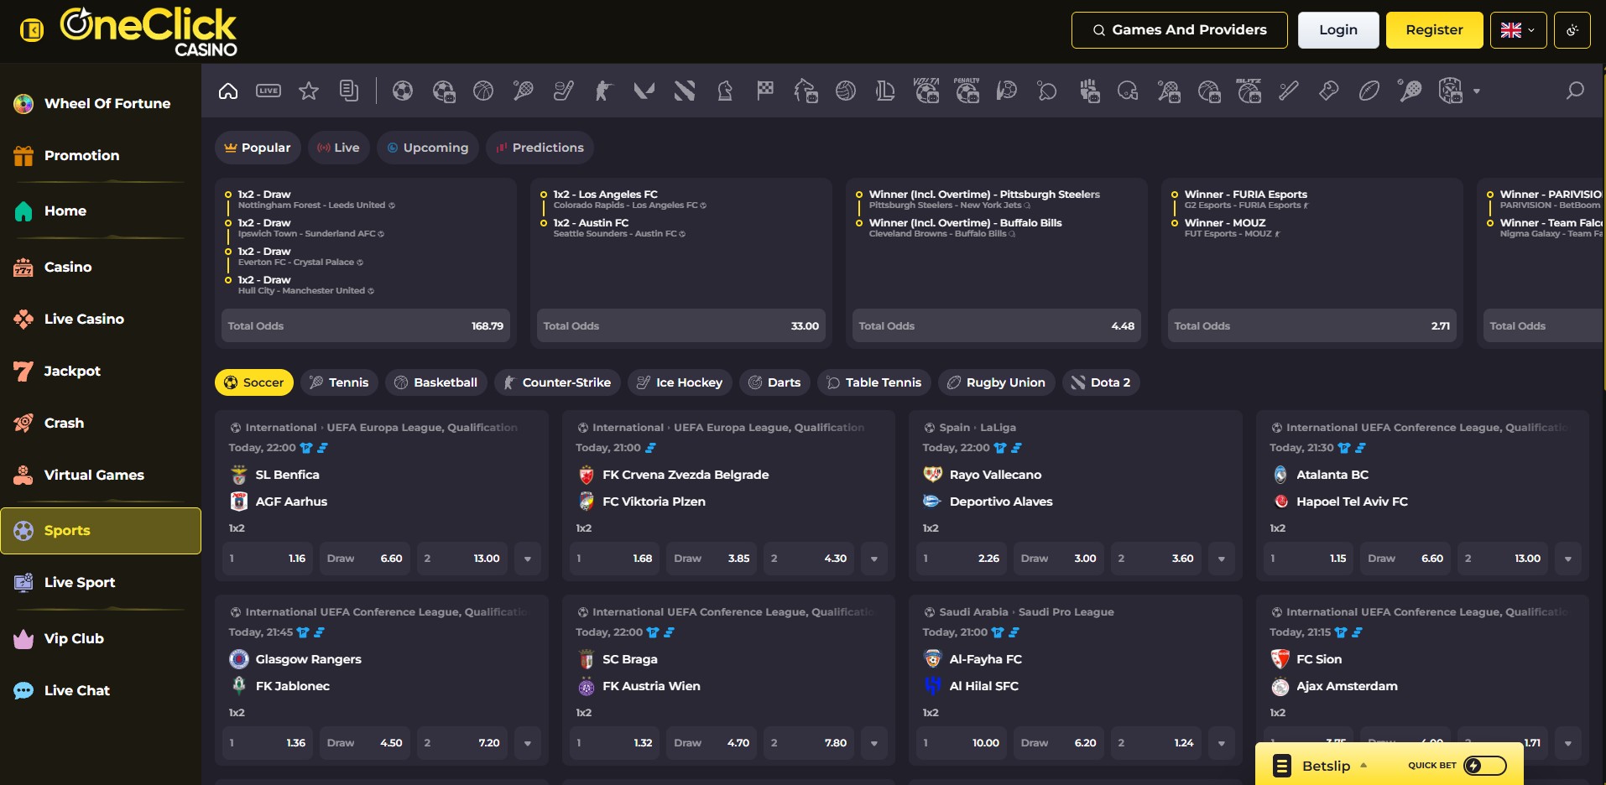Expand more sports dropdown arrow in sports bar
The width and height of the screenshot is (1606, 785).
1477,91
